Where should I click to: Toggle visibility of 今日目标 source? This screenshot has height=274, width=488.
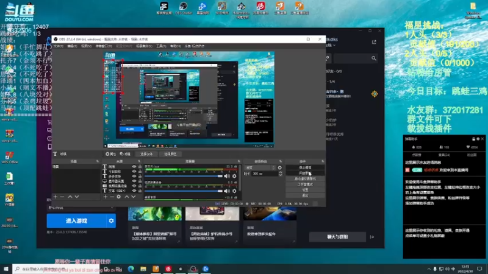[134, 172]
